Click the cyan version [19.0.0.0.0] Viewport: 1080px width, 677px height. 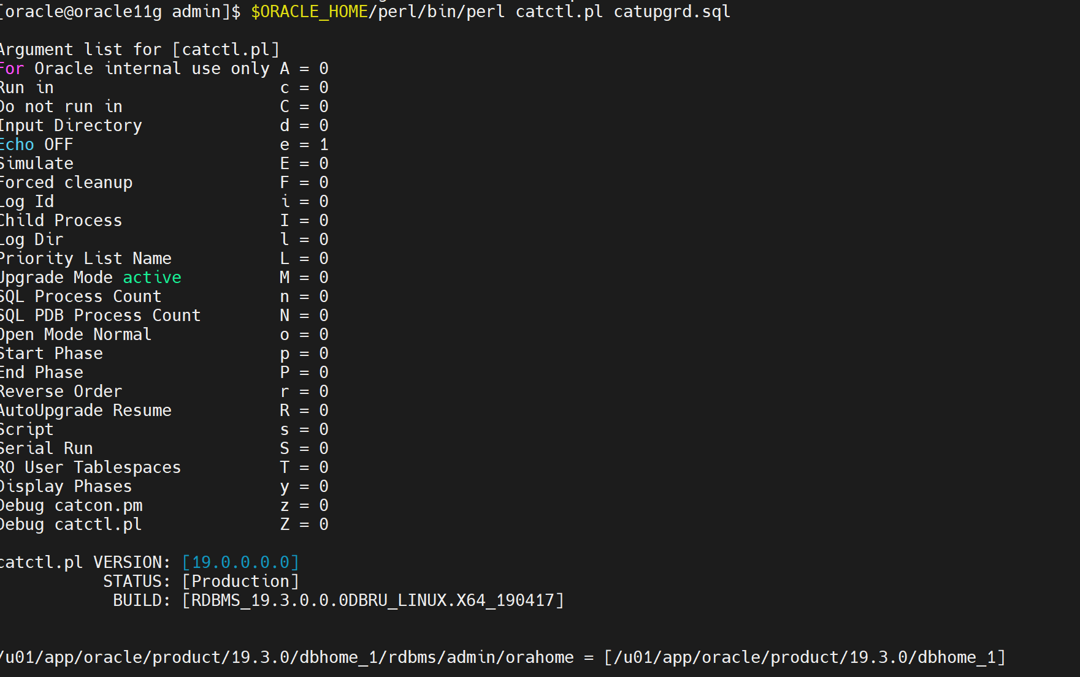[x=240, y=562]
